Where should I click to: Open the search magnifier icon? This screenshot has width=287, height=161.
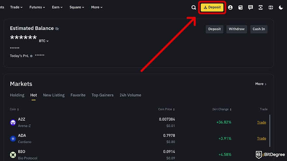194,7
